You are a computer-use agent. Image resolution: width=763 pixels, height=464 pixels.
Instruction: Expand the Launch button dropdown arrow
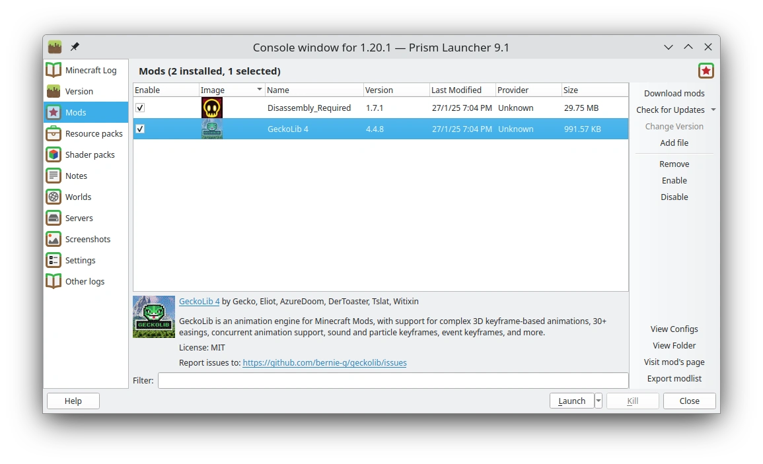pyautogui.click(x=599, y=401)
